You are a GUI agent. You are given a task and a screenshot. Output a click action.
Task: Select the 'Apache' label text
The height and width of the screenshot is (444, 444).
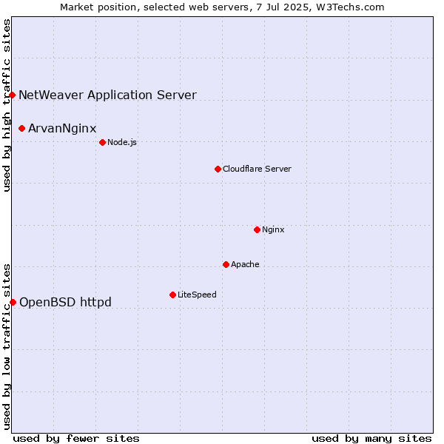click(245, 264)
